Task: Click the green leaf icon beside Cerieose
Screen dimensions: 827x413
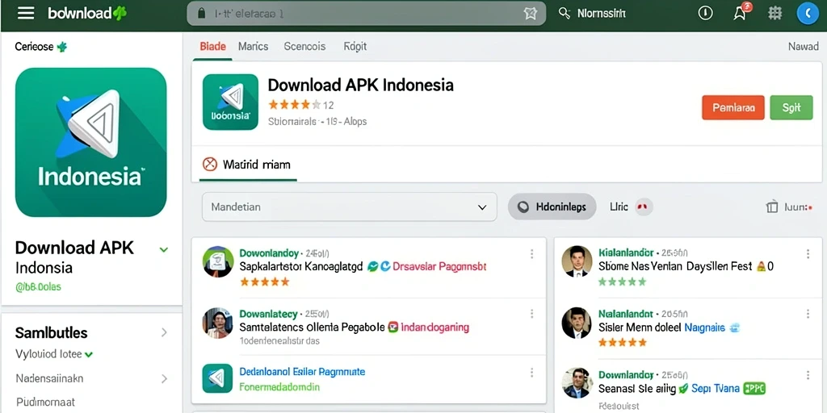Action: (62, 47)
